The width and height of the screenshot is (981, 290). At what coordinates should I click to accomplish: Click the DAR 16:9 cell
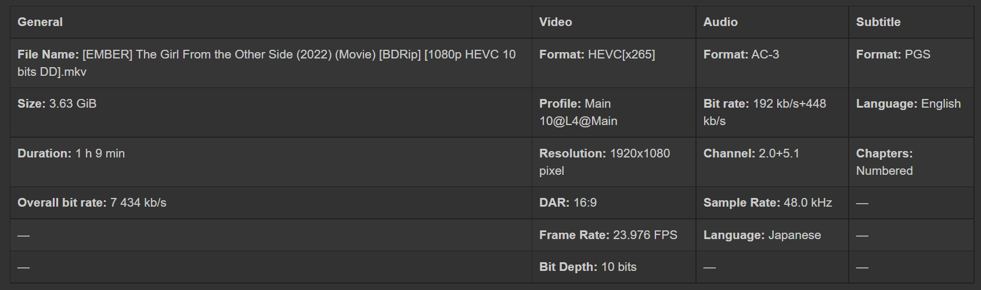tap(568, 203)
